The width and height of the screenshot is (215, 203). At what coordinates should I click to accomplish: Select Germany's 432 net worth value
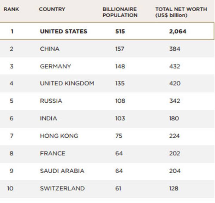[175, 66]
